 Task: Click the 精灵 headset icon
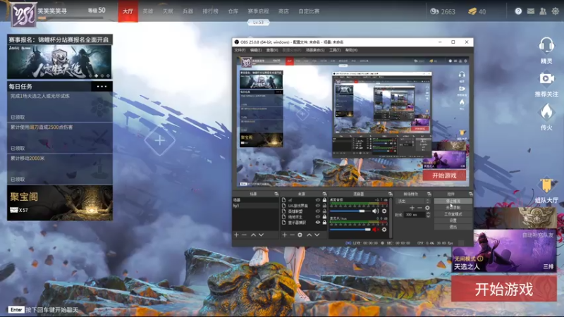546,46
